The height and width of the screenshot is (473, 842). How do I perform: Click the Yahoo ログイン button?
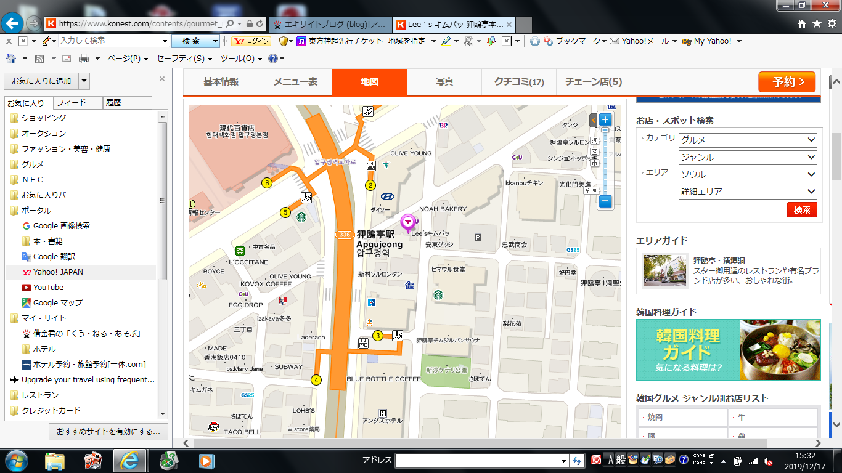point(251,41)
